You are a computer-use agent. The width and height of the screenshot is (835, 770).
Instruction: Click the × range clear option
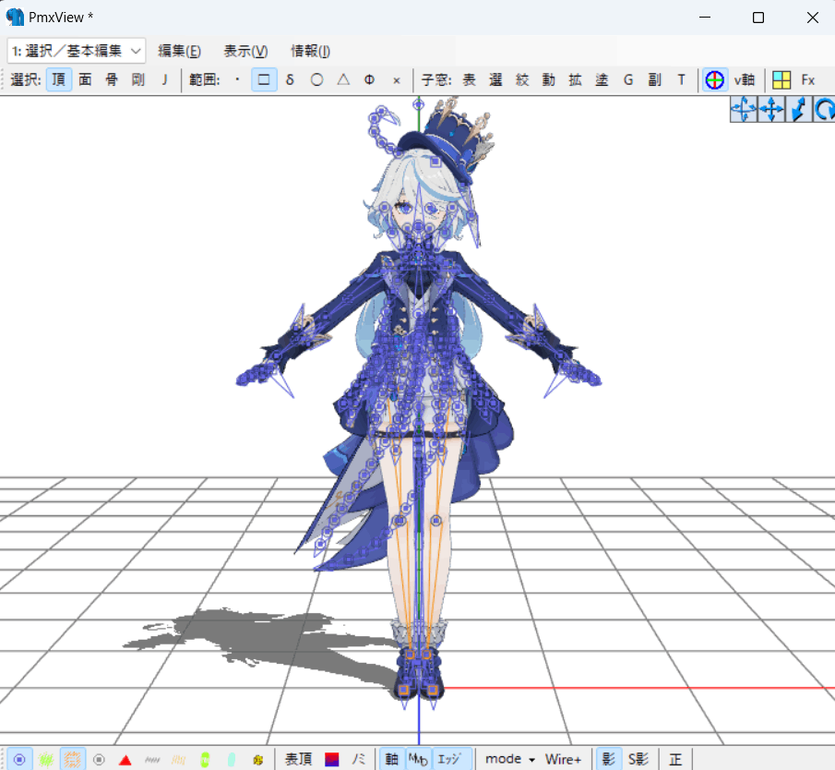point(396,80)
